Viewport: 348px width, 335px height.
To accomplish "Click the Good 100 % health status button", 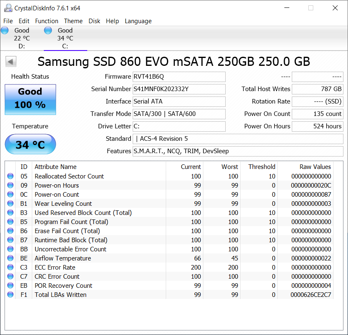I will 30,99.
